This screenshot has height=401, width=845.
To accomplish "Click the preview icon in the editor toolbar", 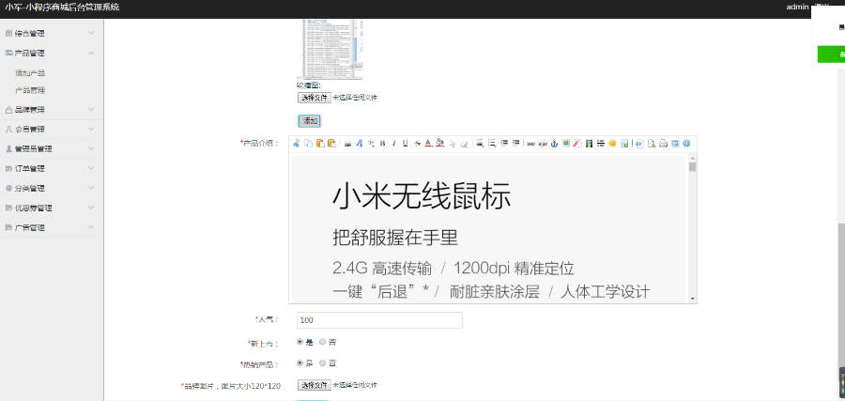I will click(652, 144).
